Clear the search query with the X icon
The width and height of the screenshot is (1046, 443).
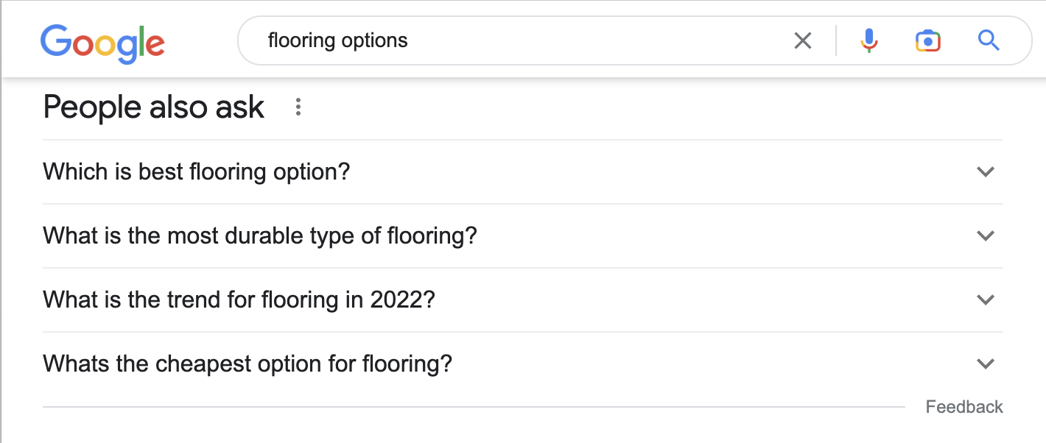[803, 40]
